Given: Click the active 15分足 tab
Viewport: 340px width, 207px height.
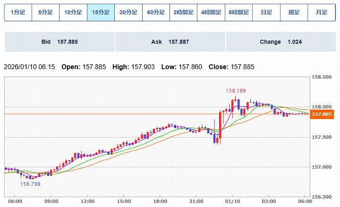Looking at the screenshot, I should pos(101,13).
